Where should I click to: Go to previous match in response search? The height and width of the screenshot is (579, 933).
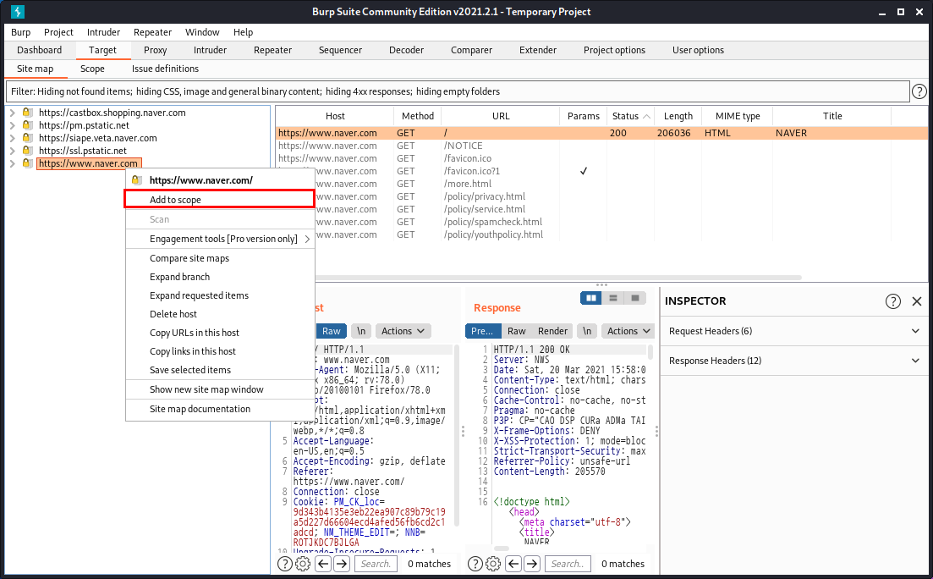click(x=513, y=564)
